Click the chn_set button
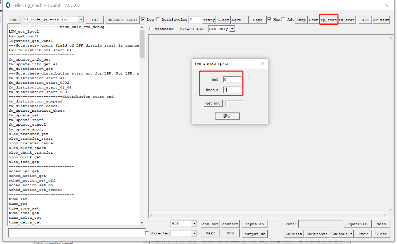This screenshot has width=397, height=244. pyautogui.click(x=210, y=224)
